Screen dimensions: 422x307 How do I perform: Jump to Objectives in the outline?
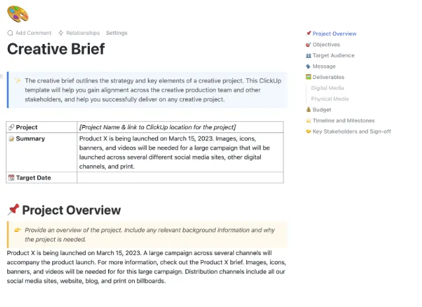(x=326, y=45)
